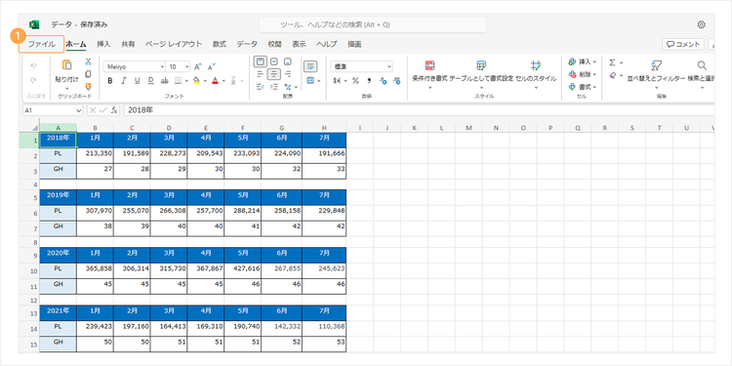
Task: Toggle Double Underline formatting
Action: (150, 81)
